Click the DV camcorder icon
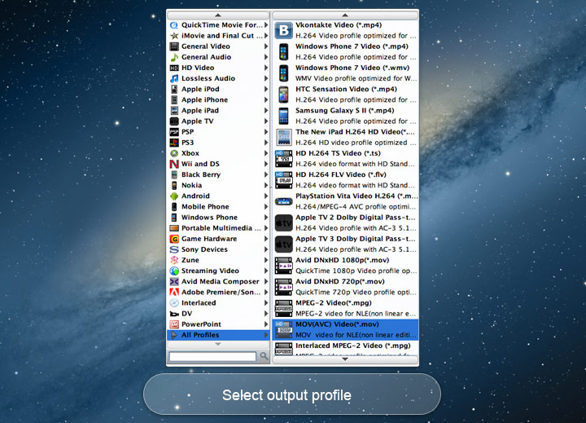The width and height of the screenshot is (586, 423). [174, 314]
